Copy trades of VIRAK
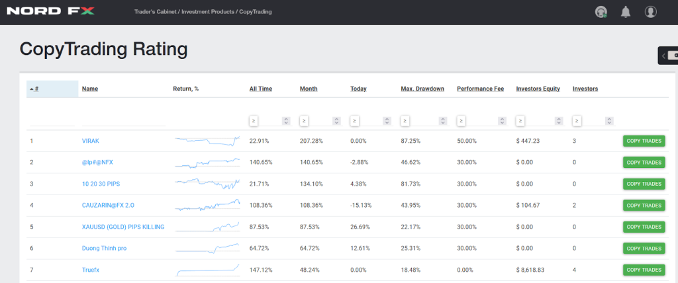 coord(644,141)
